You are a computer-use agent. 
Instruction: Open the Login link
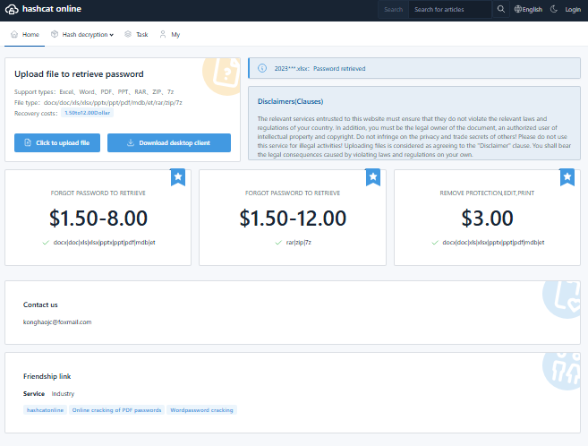[x=573, y=9]
